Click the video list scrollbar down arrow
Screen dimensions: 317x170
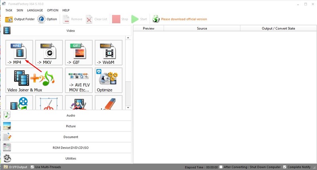128,107
